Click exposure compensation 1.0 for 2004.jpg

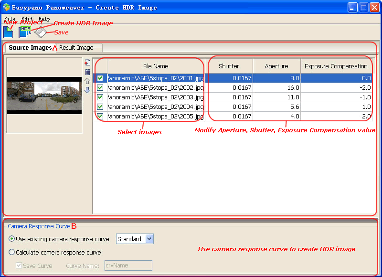pos(336,107)
